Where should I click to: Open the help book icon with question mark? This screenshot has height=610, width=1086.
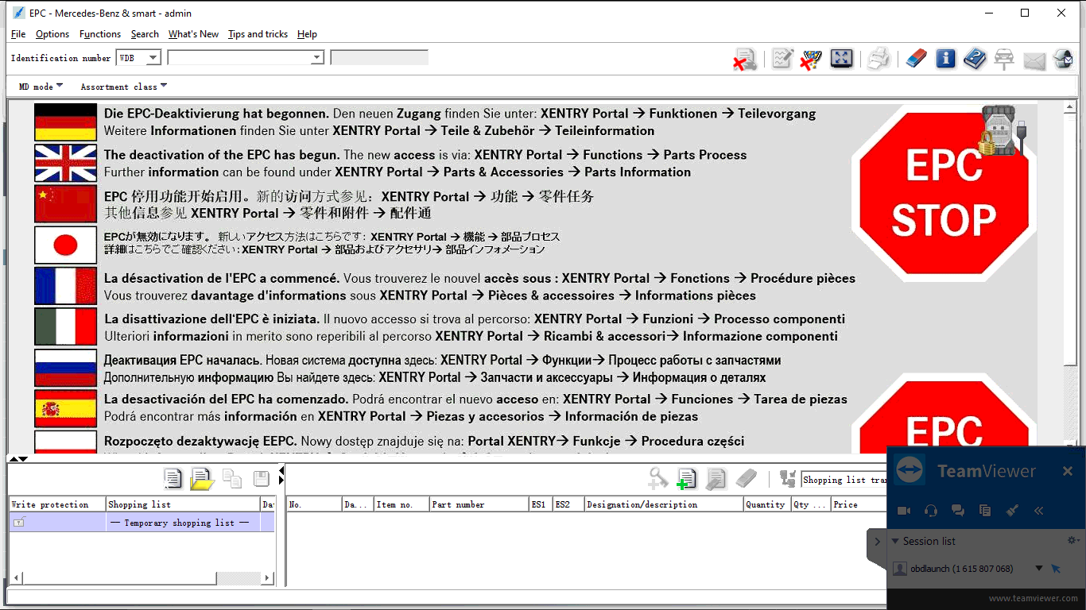pyautogui.click(x=974, y=59)
